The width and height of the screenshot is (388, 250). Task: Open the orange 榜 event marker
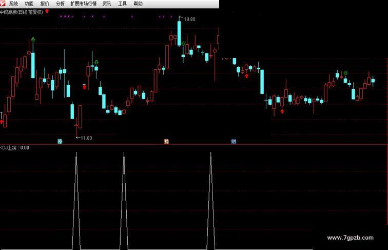166,141
